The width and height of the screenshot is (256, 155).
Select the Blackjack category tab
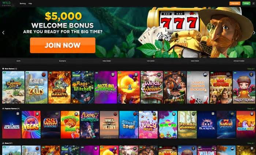click(x=63, y=61)
